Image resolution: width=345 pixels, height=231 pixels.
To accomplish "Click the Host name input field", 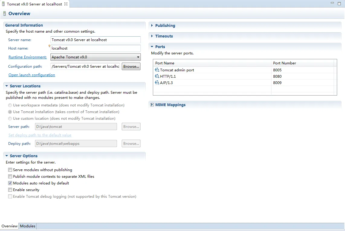I will (95, 48).
